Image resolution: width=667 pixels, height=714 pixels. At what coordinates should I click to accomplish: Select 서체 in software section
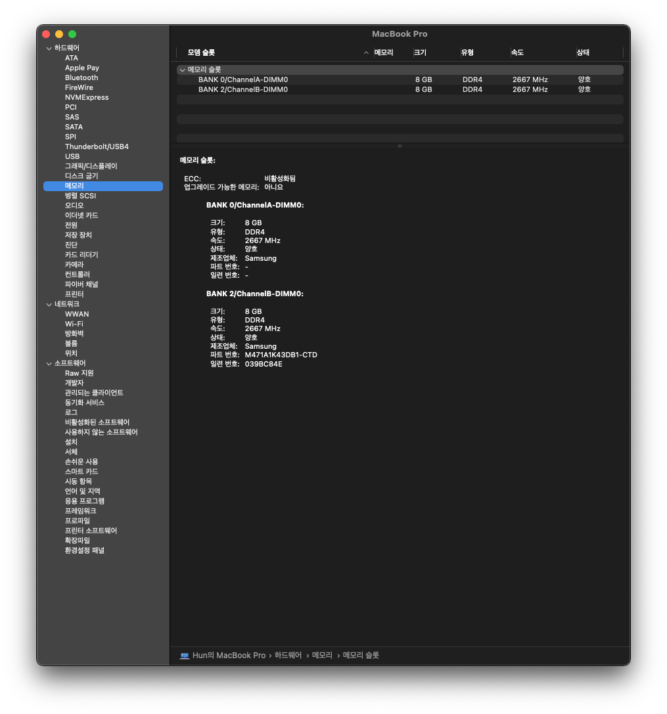click(71, 452)
